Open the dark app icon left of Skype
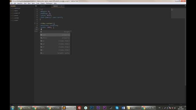Image resolution: width=196 pixels, height=110 pixels. 111,108
